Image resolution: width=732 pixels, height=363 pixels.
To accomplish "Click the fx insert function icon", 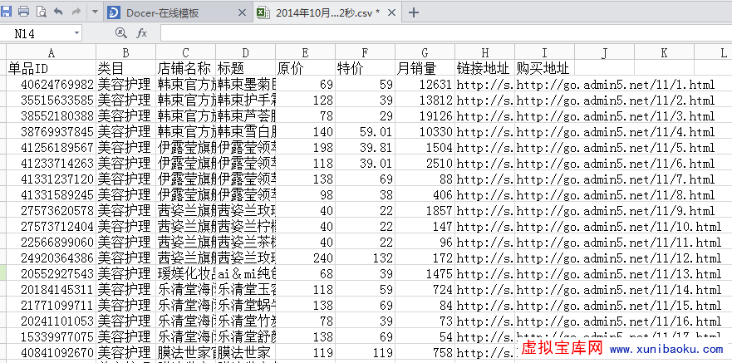I will click(142, 33).
